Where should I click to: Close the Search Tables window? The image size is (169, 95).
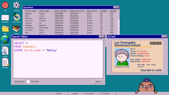[x=103, y=37]
